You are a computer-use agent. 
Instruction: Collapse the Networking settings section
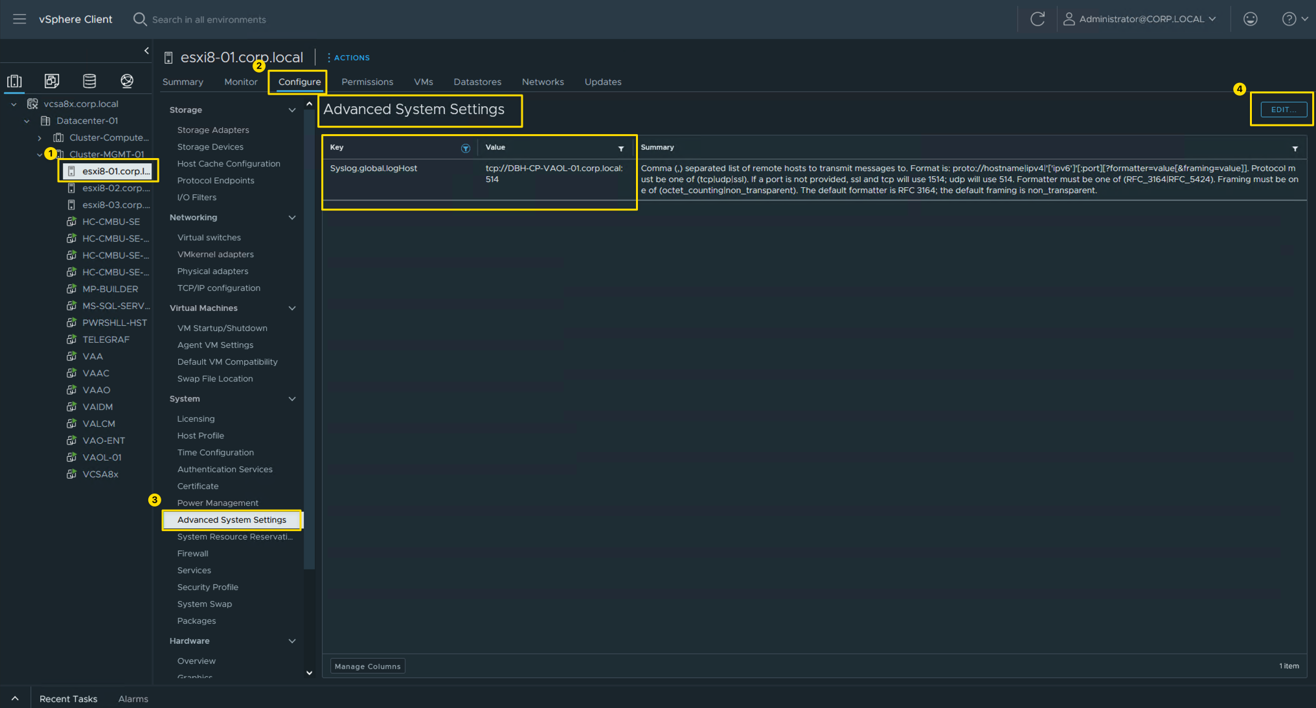coord(292,218)
